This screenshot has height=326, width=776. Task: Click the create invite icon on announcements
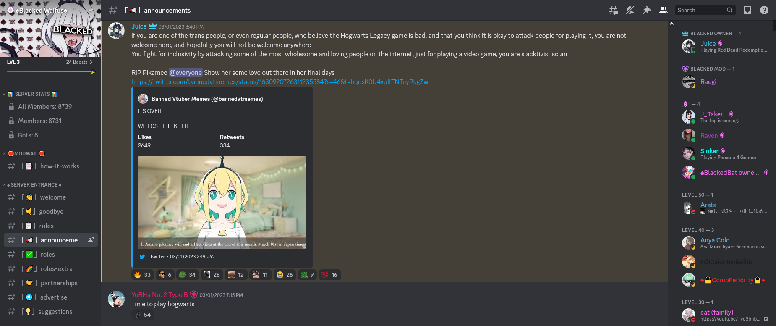tap(91, 240)
